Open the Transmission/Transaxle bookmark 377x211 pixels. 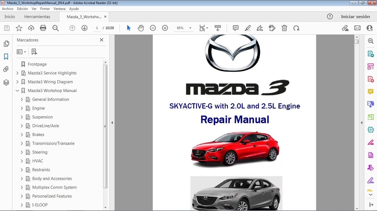53,143
